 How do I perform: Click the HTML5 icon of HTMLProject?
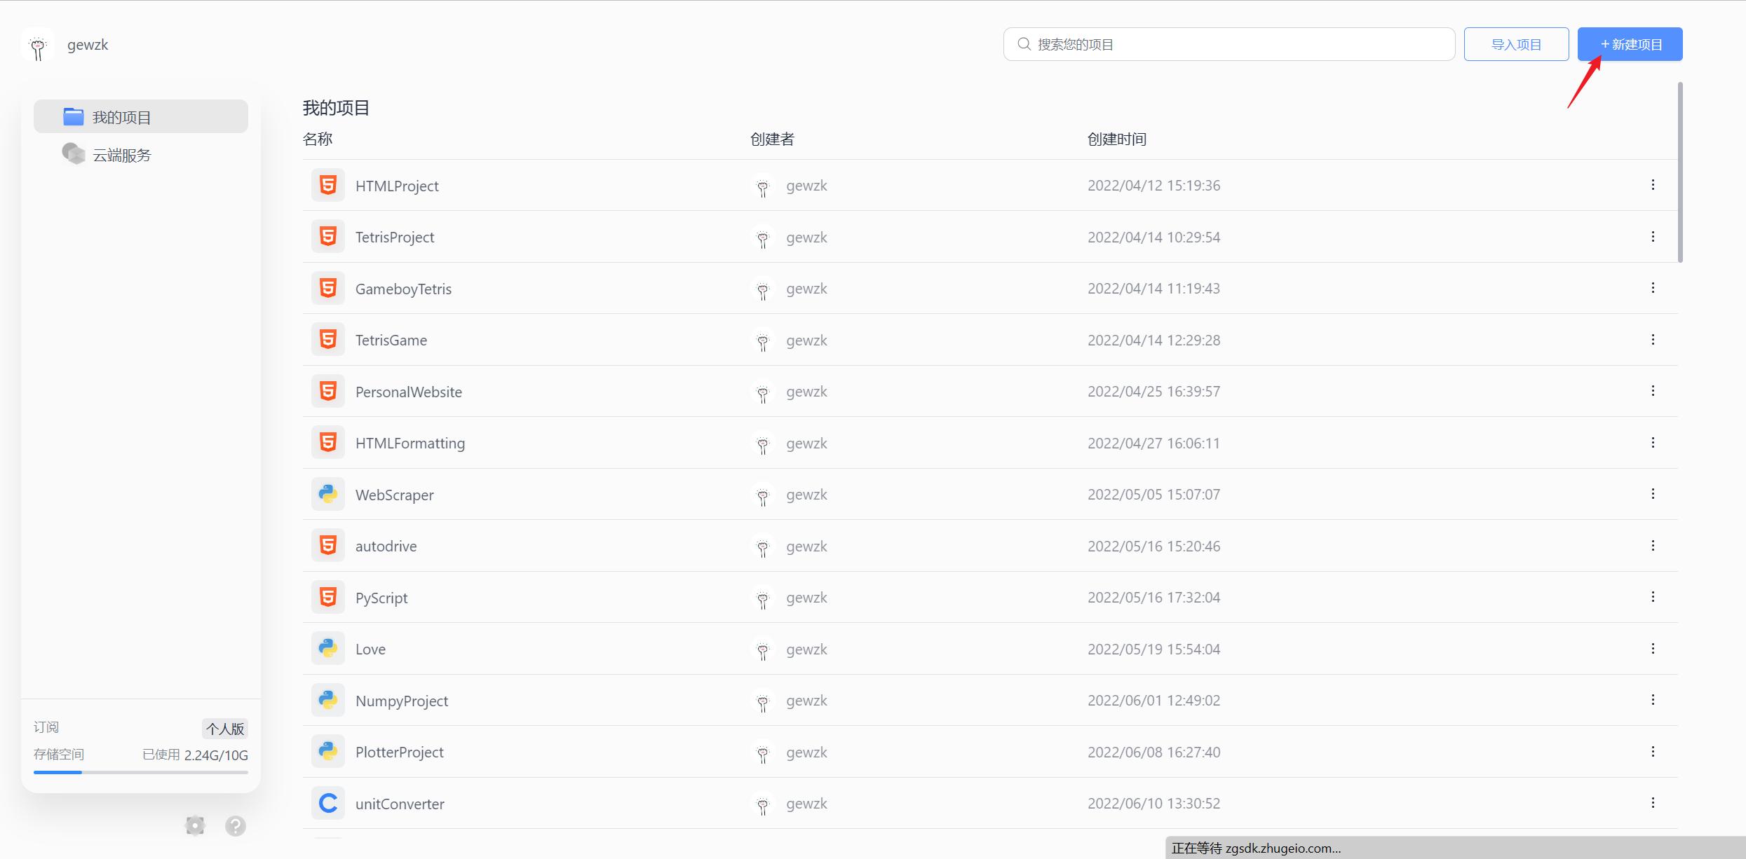(x=327, y=185)
